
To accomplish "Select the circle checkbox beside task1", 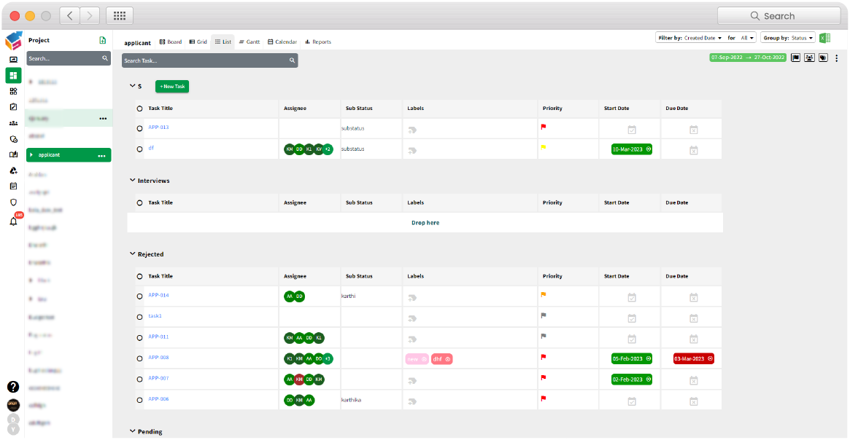I will [x=139, y=316].
